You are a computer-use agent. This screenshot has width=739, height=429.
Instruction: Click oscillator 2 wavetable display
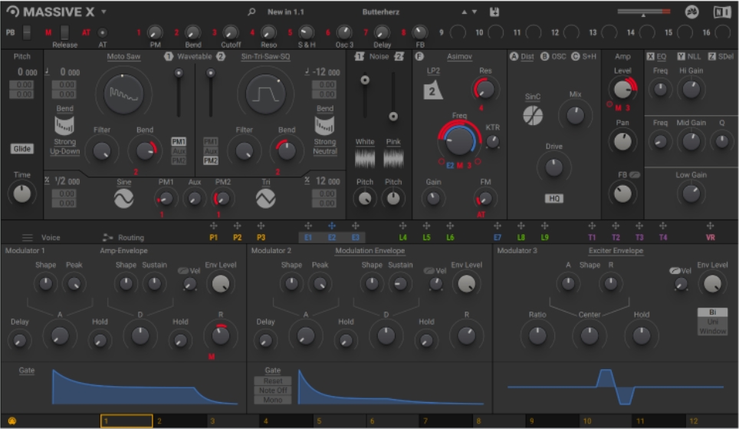(x=266, y=94)
